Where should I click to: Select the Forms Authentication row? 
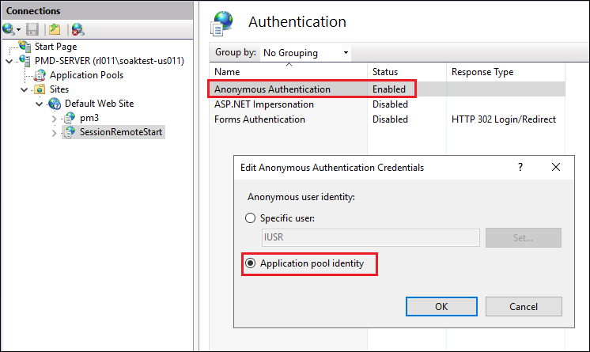pyautogui.click(x=259, y=119)
